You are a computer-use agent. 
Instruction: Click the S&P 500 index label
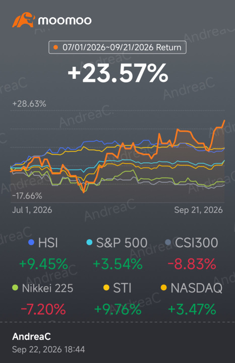[x=122, y=243]
